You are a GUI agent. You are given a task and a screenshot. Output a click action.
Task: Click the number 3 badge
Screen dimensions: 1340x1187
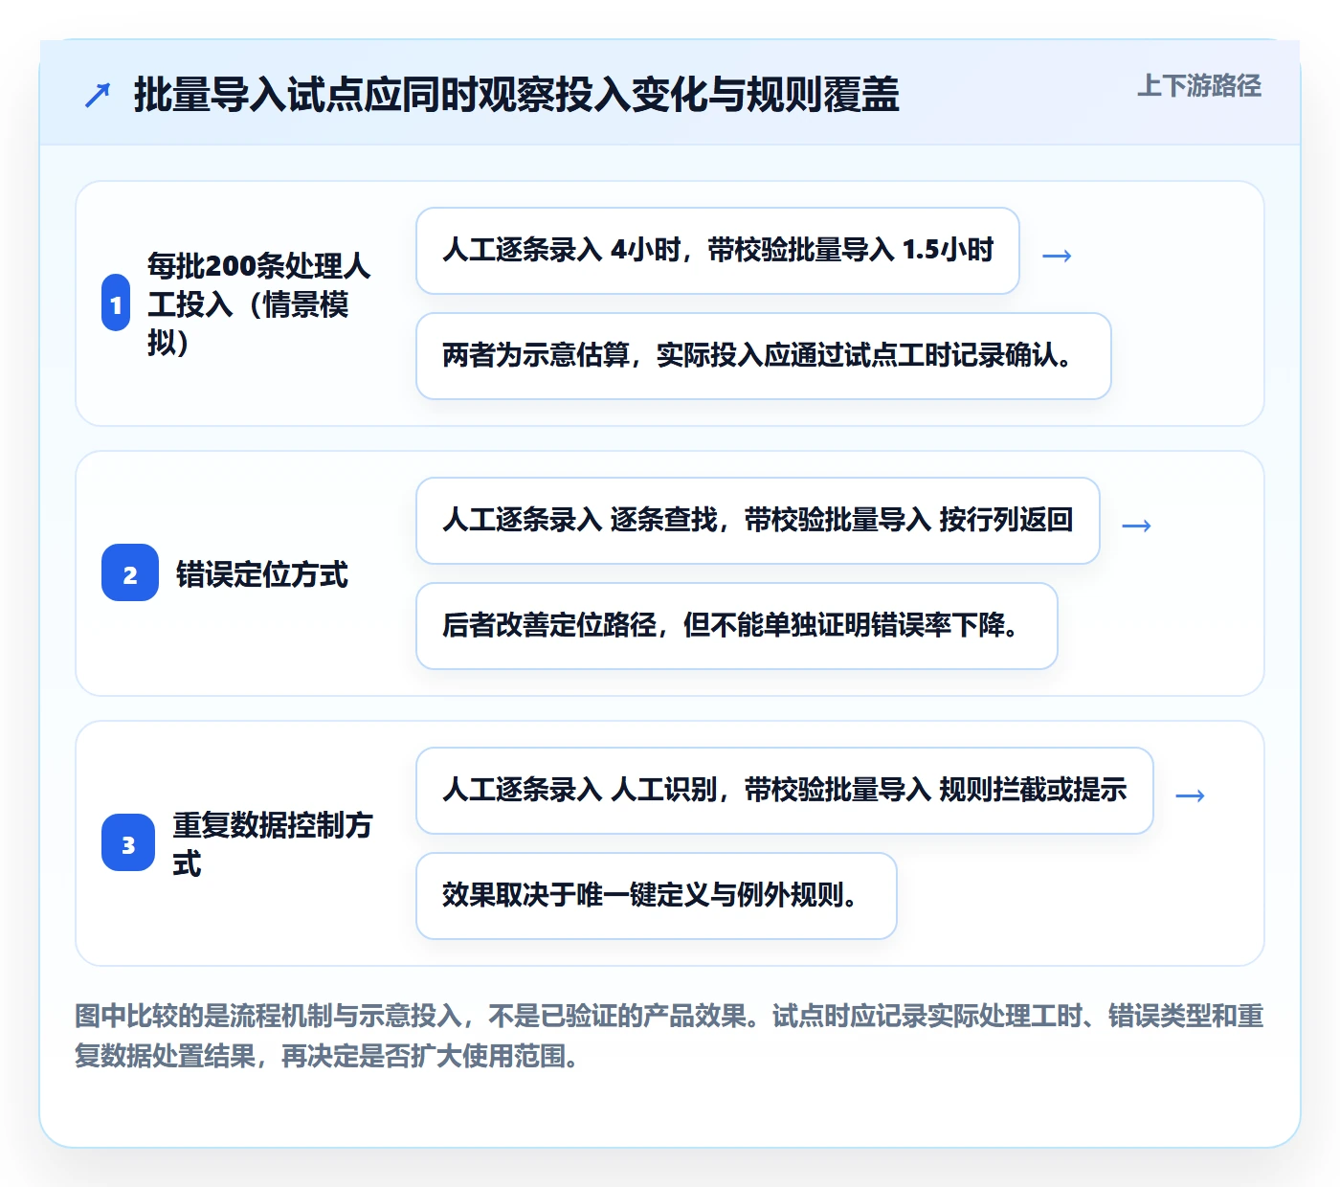tap(128, 843)
